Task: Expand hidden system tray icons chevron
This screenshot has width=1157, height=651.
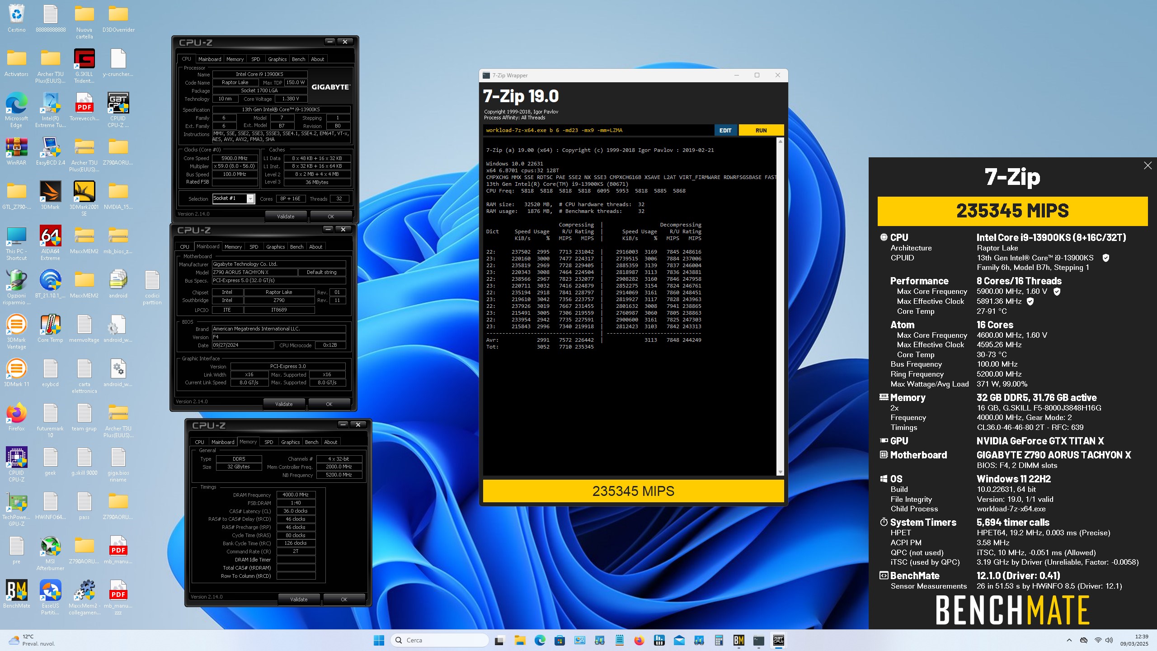Action: coord(1069,640)
